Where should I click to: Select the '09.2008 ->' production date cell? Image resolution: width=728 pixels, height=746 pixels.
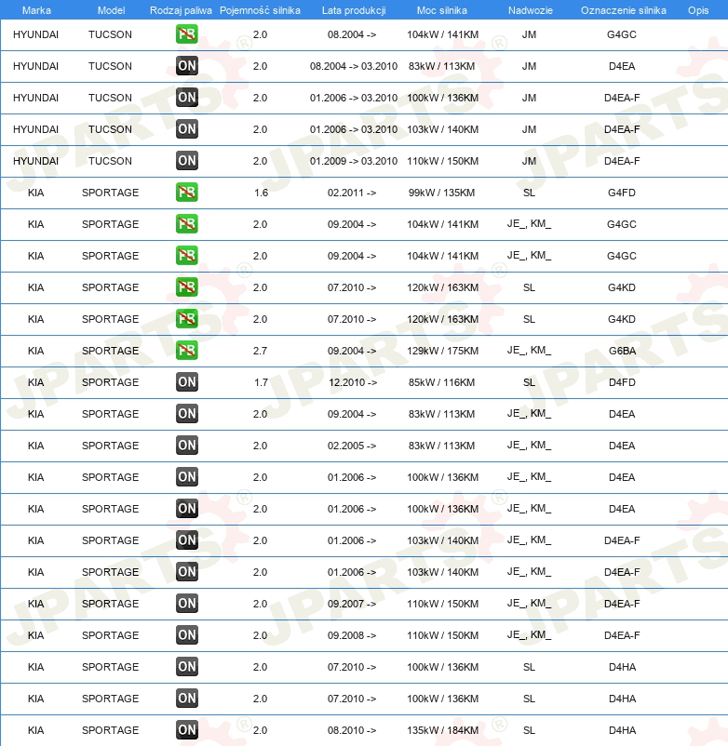tap(352, 635)
